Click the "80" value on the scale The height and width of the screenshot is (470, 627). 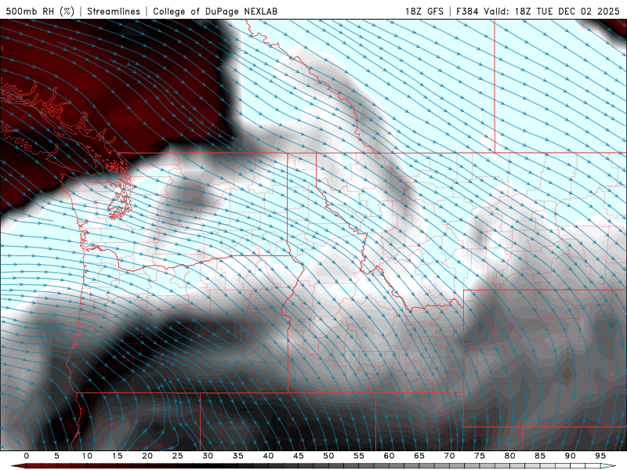point(509,456)
